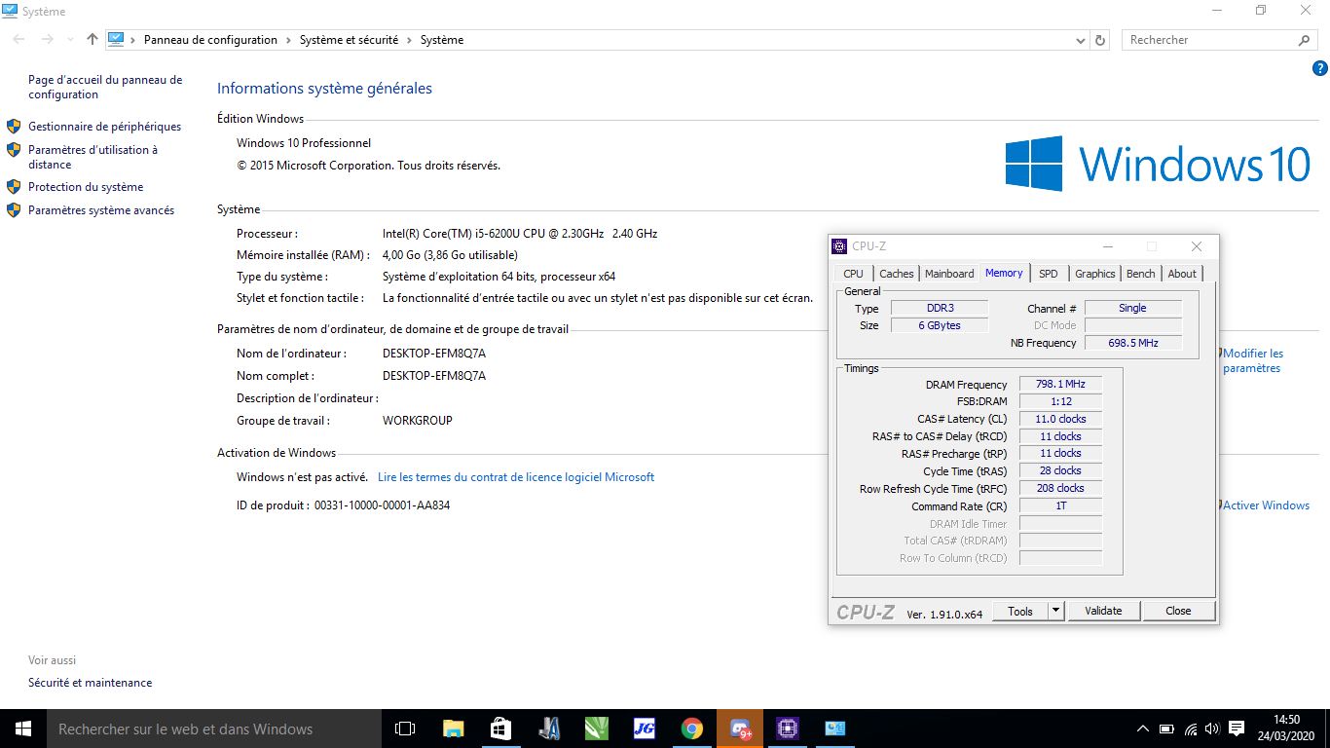Refresh the Control Panel address bar
The image size is (1330, 748).
pyautogui.click(x=1100, y=40)
